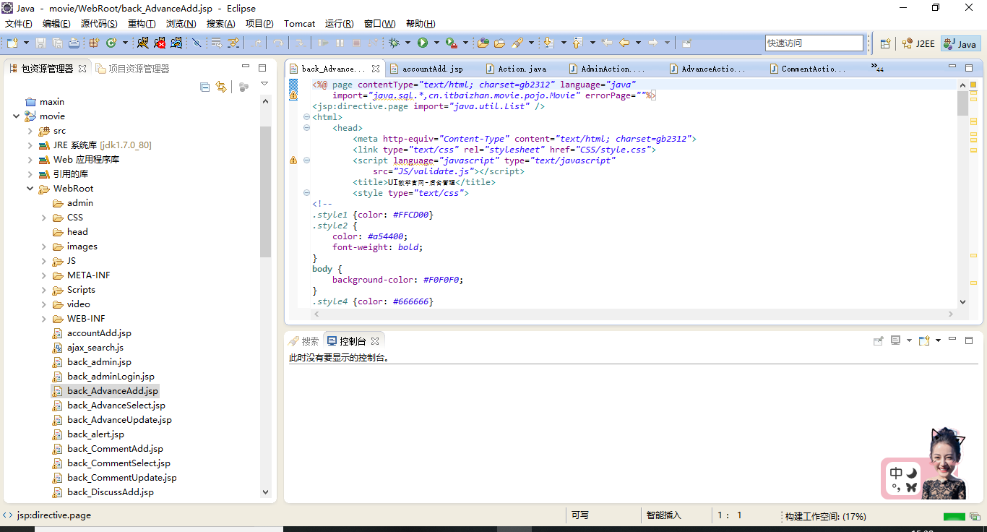The width and height of the screenshot is (987, 532).
Task: Click the Open Perspective icon
Action: [x=885, y=43]
